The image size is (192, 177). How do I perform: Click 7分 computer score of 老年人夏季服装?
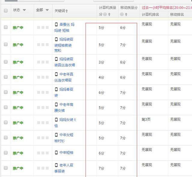(101, 168)
